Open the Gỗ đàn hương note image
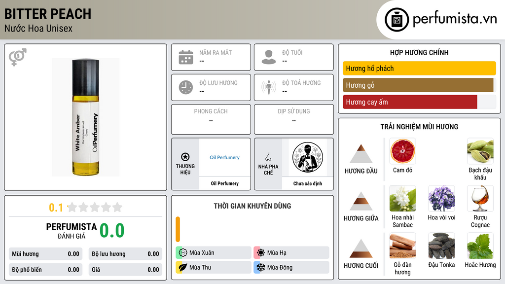 click(x=402, y=246)
